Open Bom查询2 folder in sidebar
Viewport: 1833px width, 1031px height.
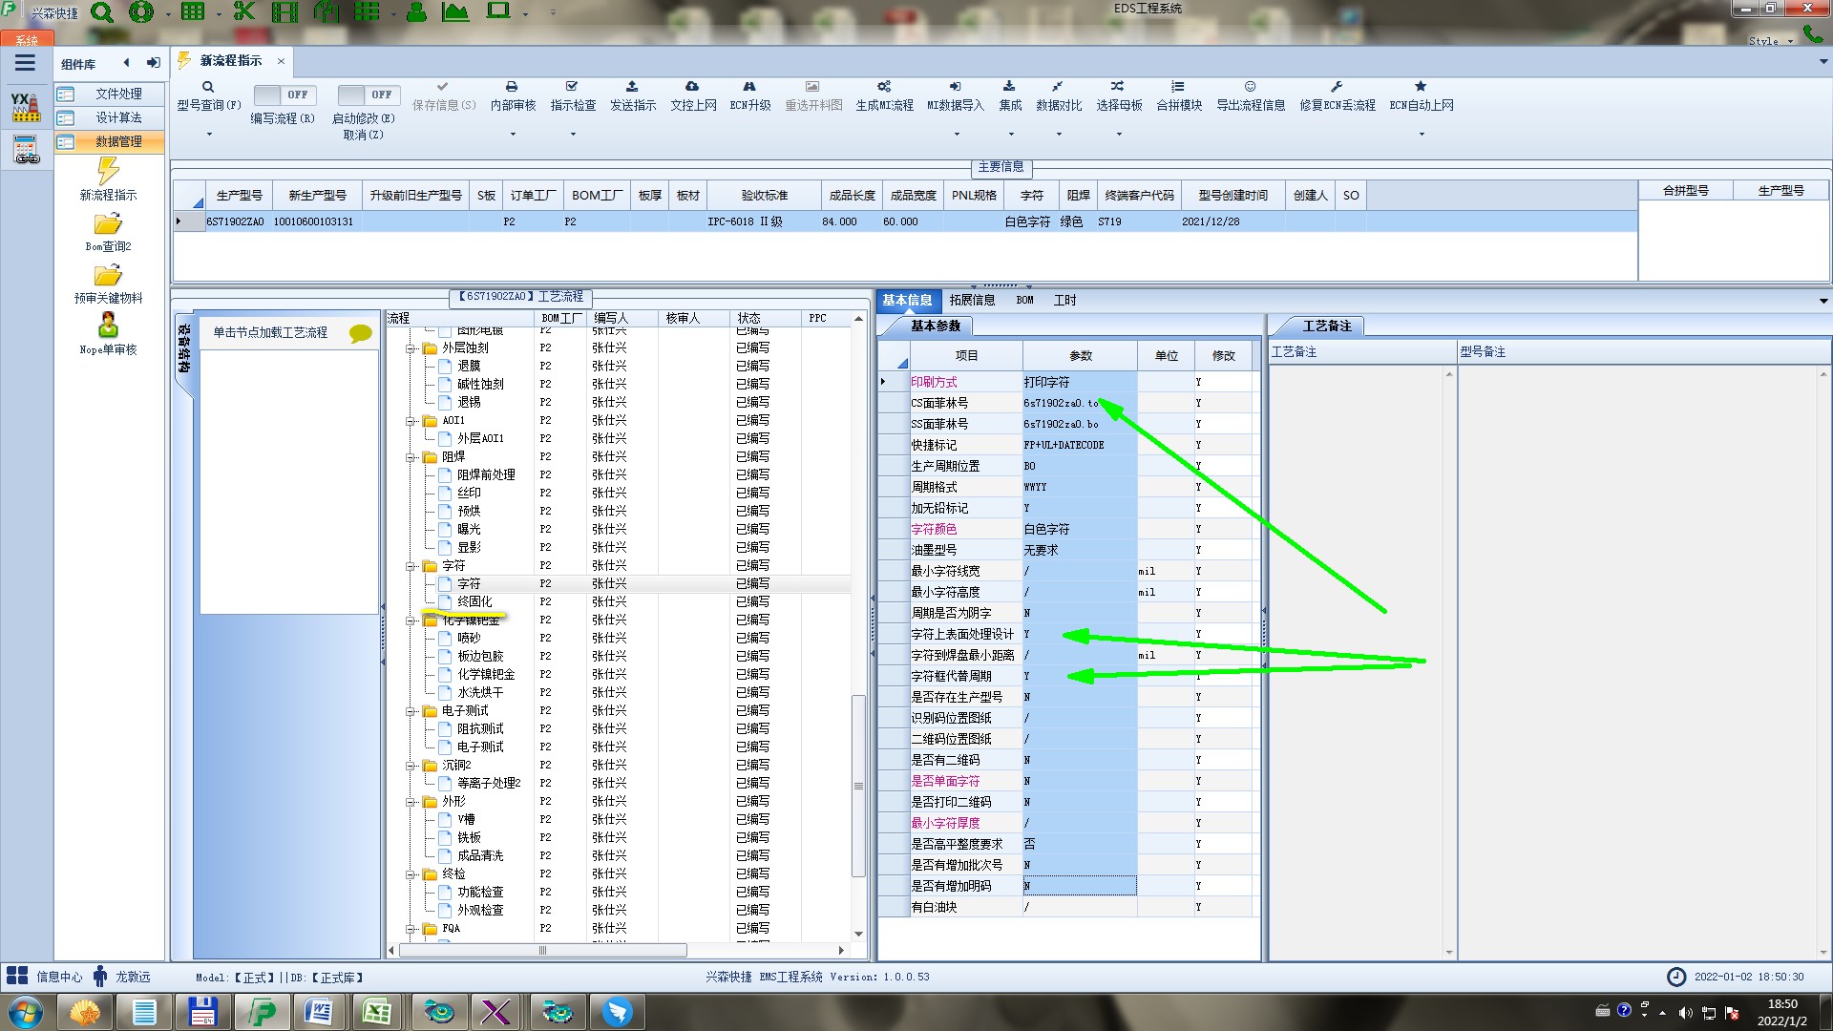click(x=108, y=225)
